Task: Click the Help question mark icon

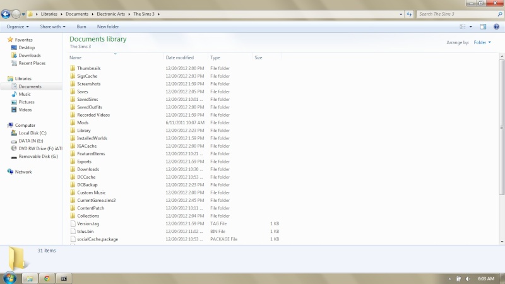Action: (496, 27)
